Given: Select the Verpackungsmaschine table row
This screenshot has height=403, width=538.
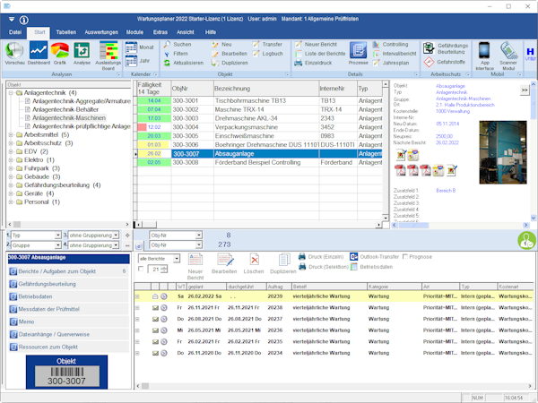Looking at the screenshot, I should click(x=259, y=127).
